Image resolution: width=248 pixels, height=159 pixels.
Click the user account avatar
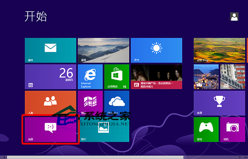tap(234, 17)
